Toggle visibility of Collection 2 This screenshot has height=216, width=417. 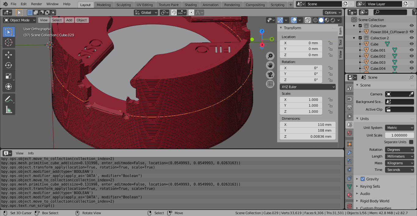pyautogui.click(x=412, y=38)
